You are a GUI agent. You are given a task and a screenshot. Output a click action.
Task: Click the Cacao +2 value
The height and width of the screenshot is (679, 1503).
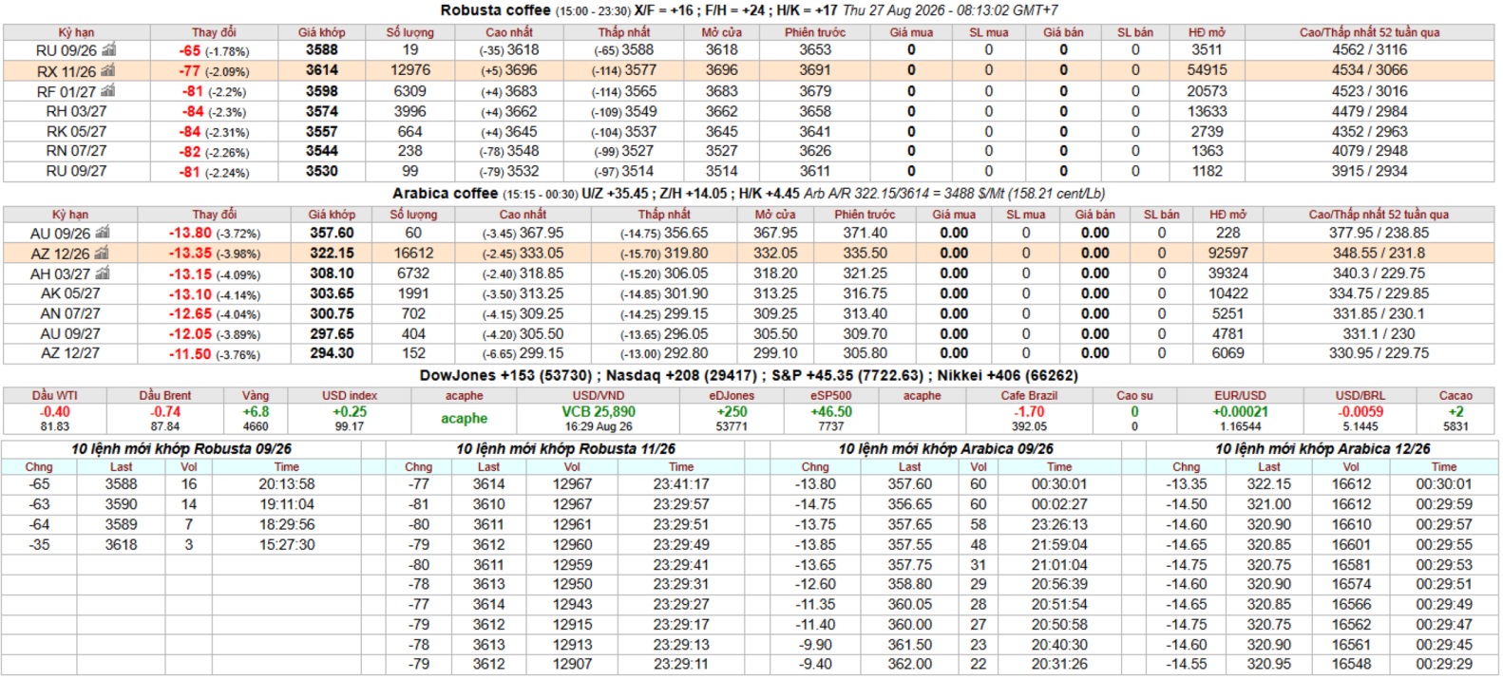coord(1455,412)
